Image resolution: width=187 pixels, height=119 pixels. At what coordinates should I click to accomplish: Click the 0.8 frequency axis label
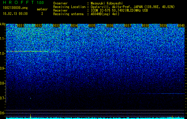pyautogui.click(x=3, y=83)
